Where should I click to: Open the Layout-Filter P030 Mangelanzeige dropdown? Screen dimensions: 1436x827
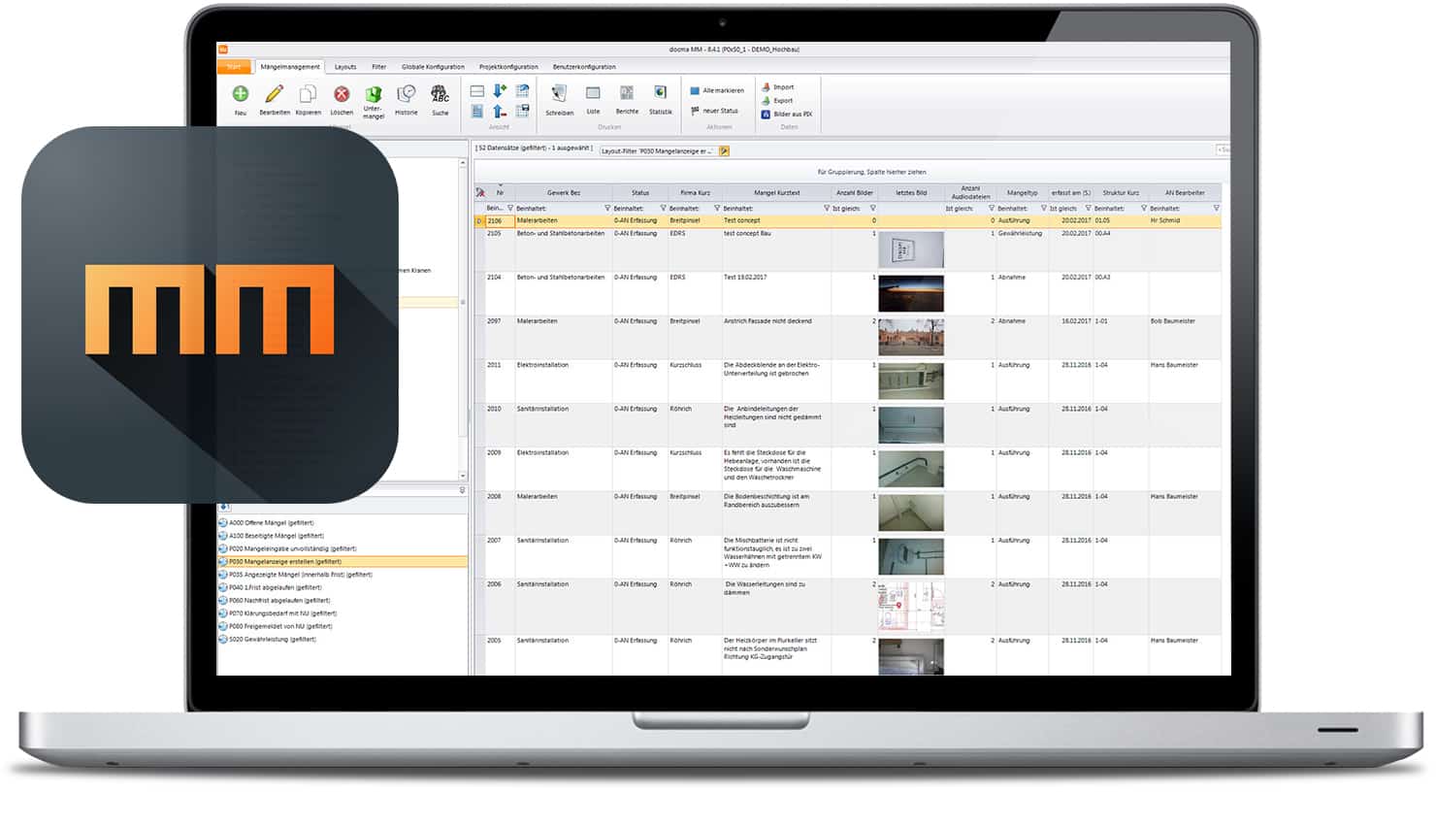[658, 151]
